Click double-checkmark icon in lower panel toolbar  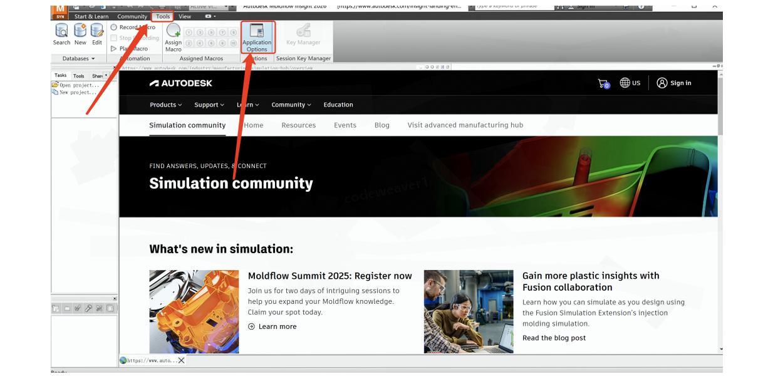click(78, 308)
